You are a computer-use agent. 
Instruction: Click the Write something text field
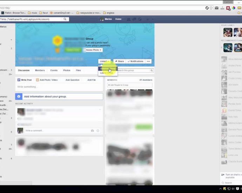[59, 87]
